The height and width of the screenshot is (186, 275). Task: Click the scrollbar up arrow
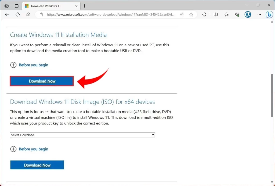(x=272, y=22)
